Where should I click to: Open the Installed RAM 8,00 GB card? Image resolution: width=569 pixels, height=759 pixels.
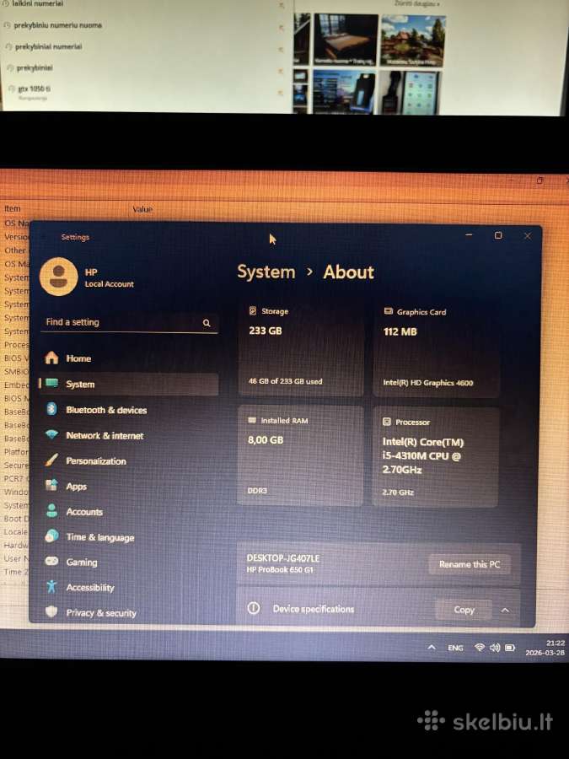click(300, 456)
